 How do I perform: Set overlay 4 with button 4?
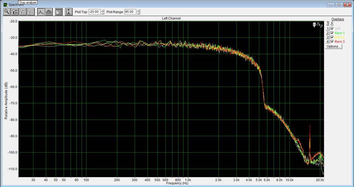[x=327, y=41]
